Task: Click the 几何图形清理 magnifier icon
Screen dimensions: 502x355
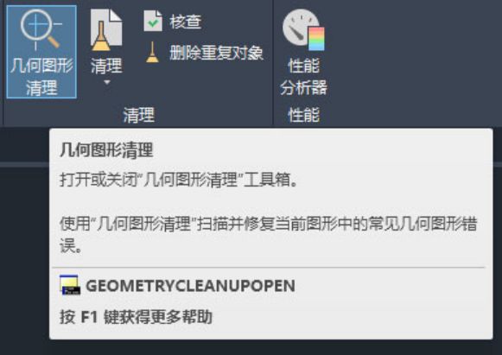Action: pyautogui.click(x=41, y=29)
